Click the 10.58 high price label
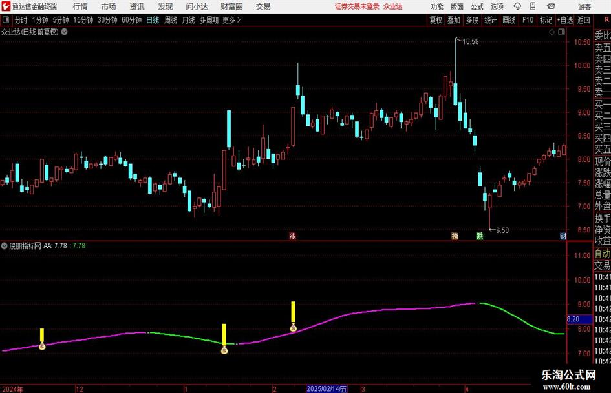This screenshot has width=611, height=393. tap(470, 42)
